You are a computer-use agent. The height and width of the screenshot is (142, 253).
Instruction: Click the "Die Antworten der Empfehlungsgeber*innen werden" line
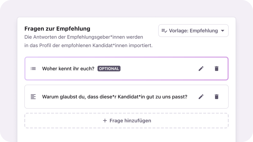point(84,37)
